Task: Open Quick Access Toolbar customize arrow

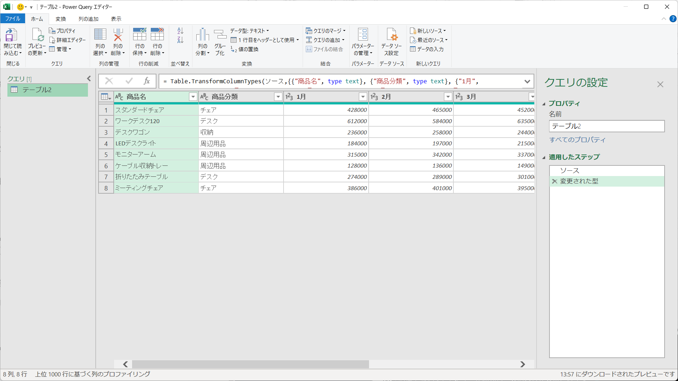Action: pyautogui.click(x=31, y=7)
